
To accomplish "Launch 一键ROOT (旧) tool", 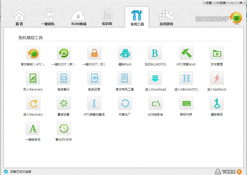I will [x=94, y=53].
